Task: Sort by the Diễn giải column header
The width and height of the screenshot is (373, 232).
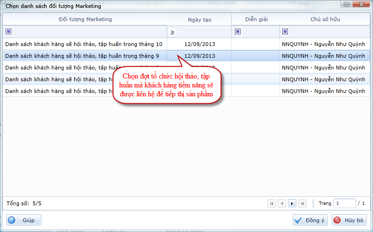Action: (x=256, y=19)
